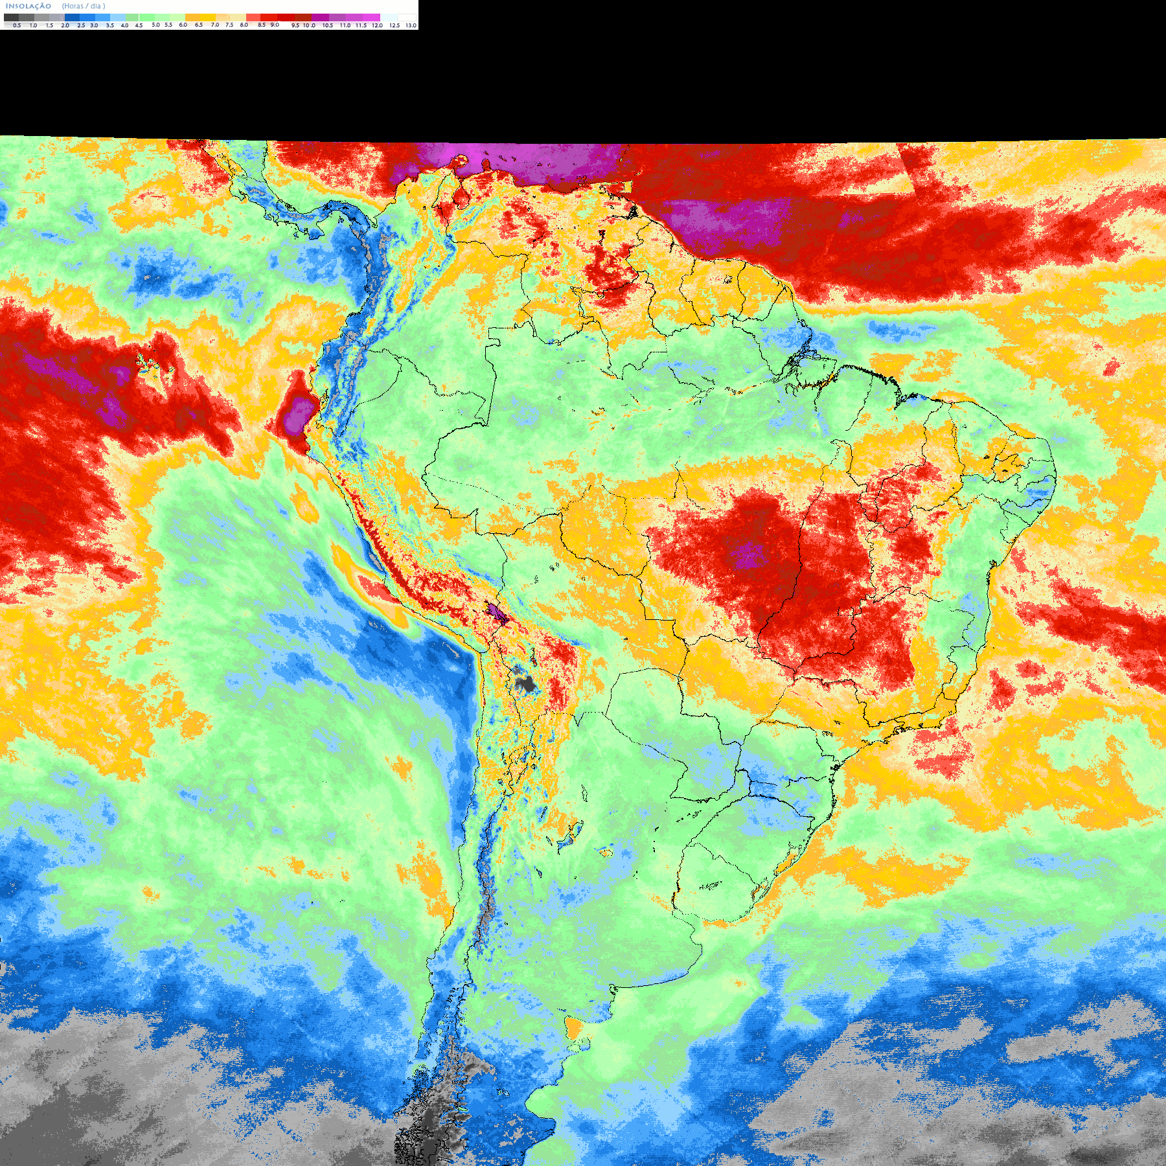The image size is (1166, 1166).
Task: Click the 'Insolação' legend title
Action: coord(29,6)
